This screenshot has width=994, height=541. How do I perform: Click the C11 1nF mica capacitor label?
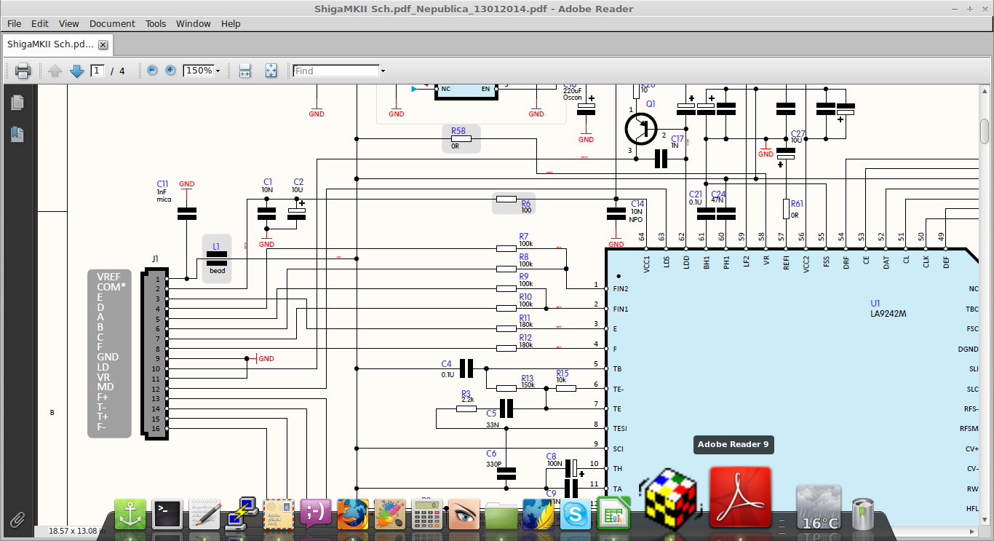[163, 191]
